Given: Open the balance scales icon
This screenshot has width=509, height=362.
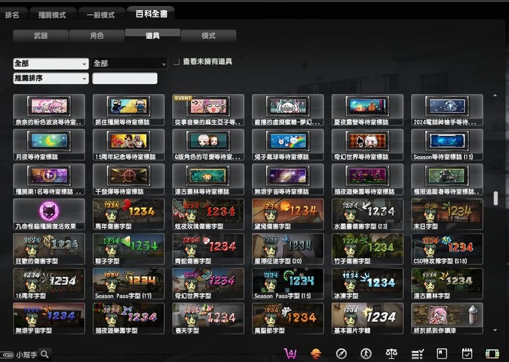Looking at the screenshot, I should pyautogui.click(x=392, y=353).
